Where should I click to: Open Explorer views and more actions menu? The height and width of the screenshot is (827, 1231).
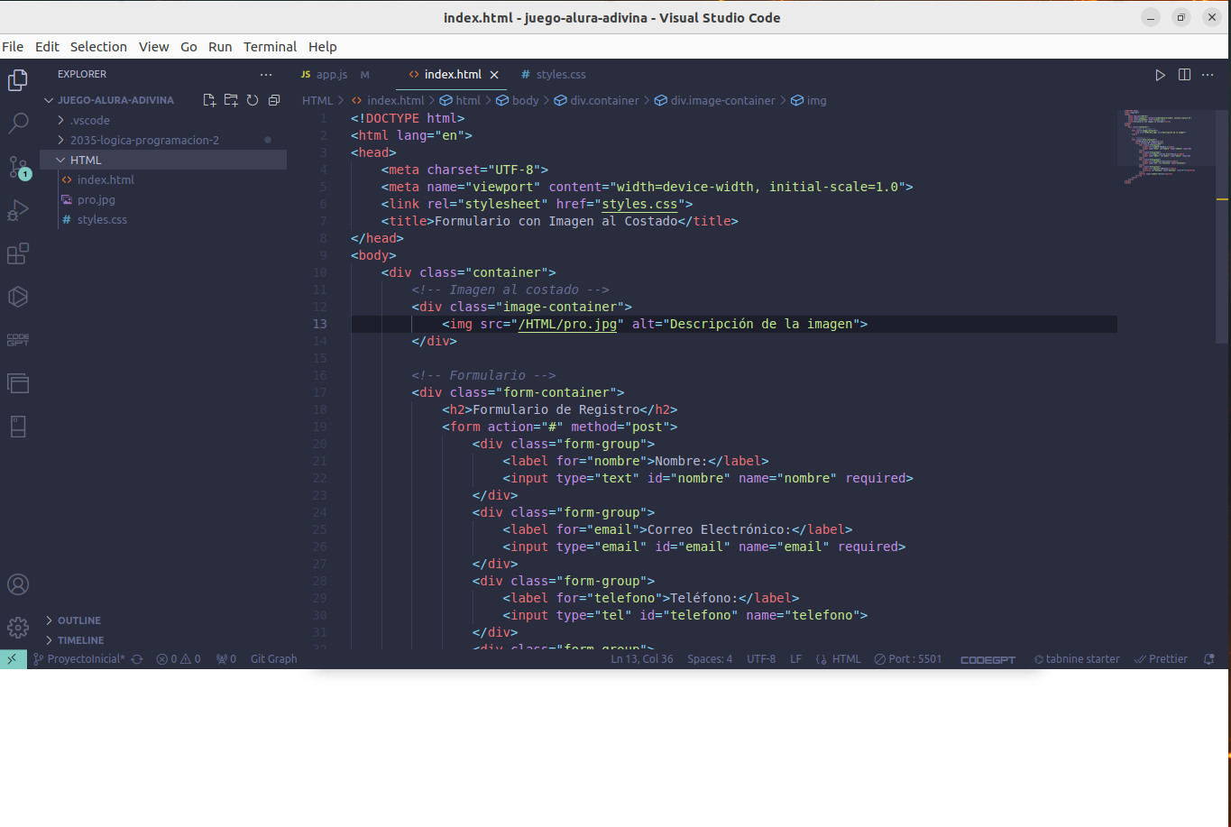[x=266, y=75]
